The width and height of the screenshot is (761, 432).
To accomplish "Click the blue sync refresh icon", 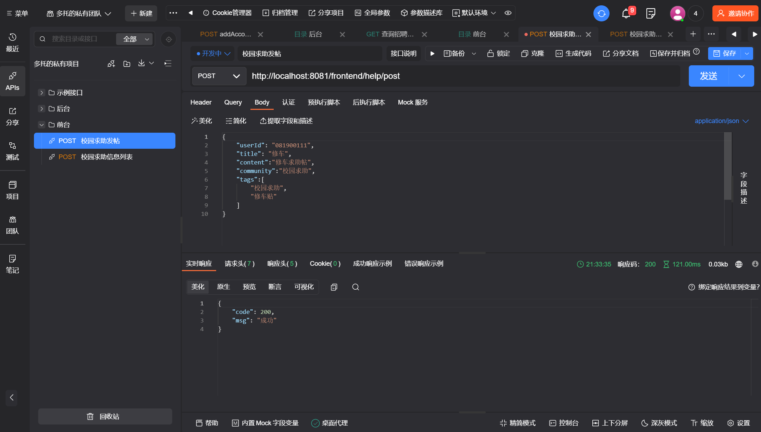I will click(601, 14).
